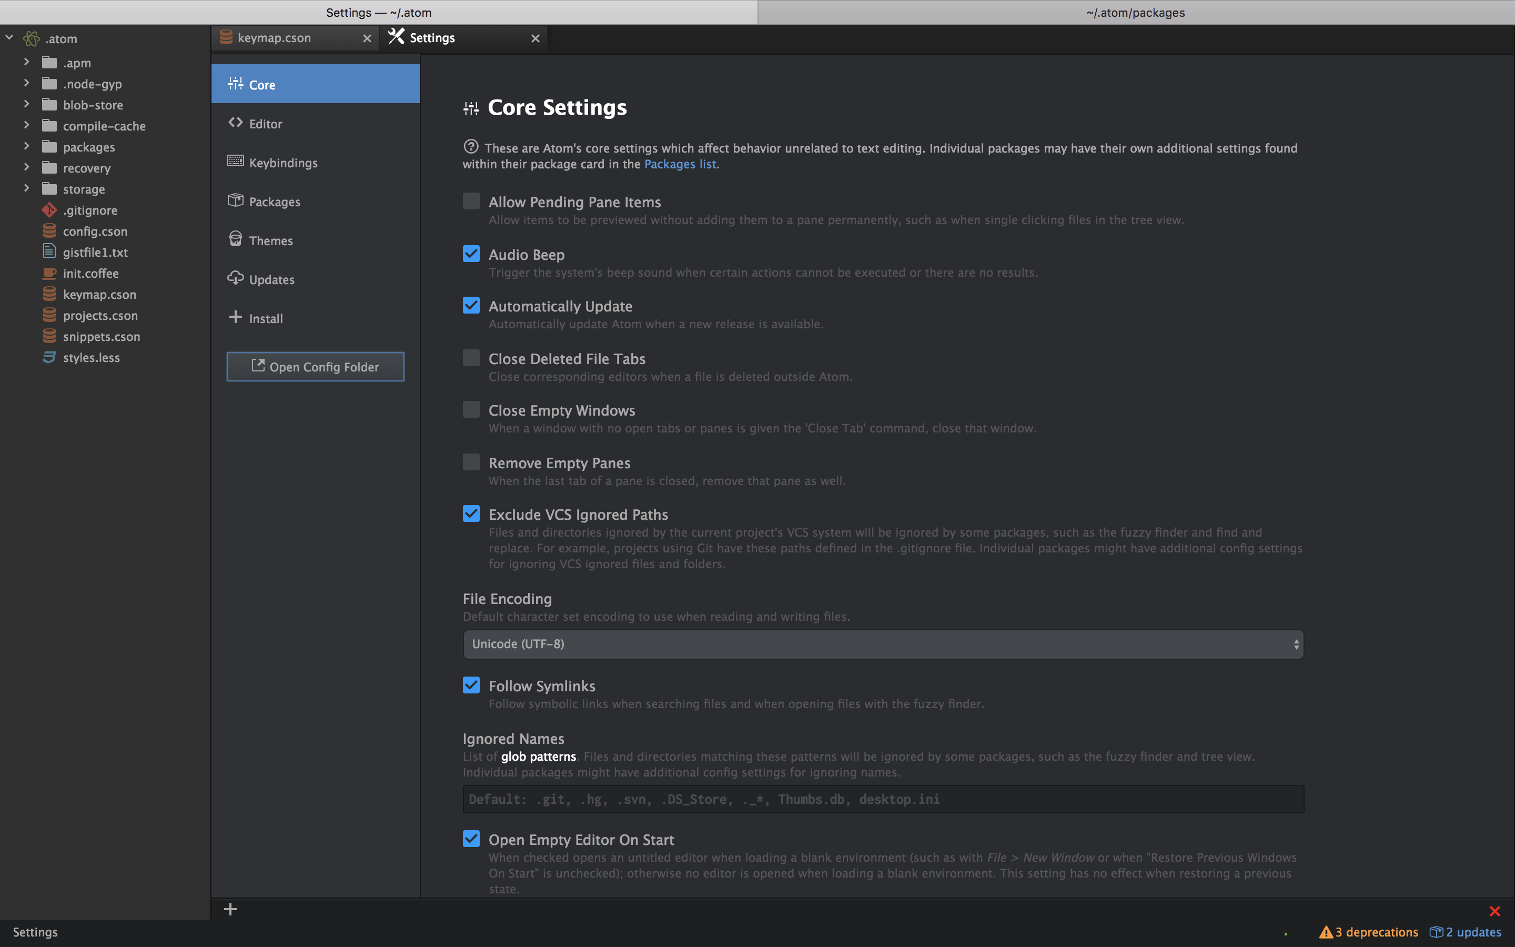1515x947 pixels.
Task: Click into the Ignored Names input field
Action: (x=883, y=799)
